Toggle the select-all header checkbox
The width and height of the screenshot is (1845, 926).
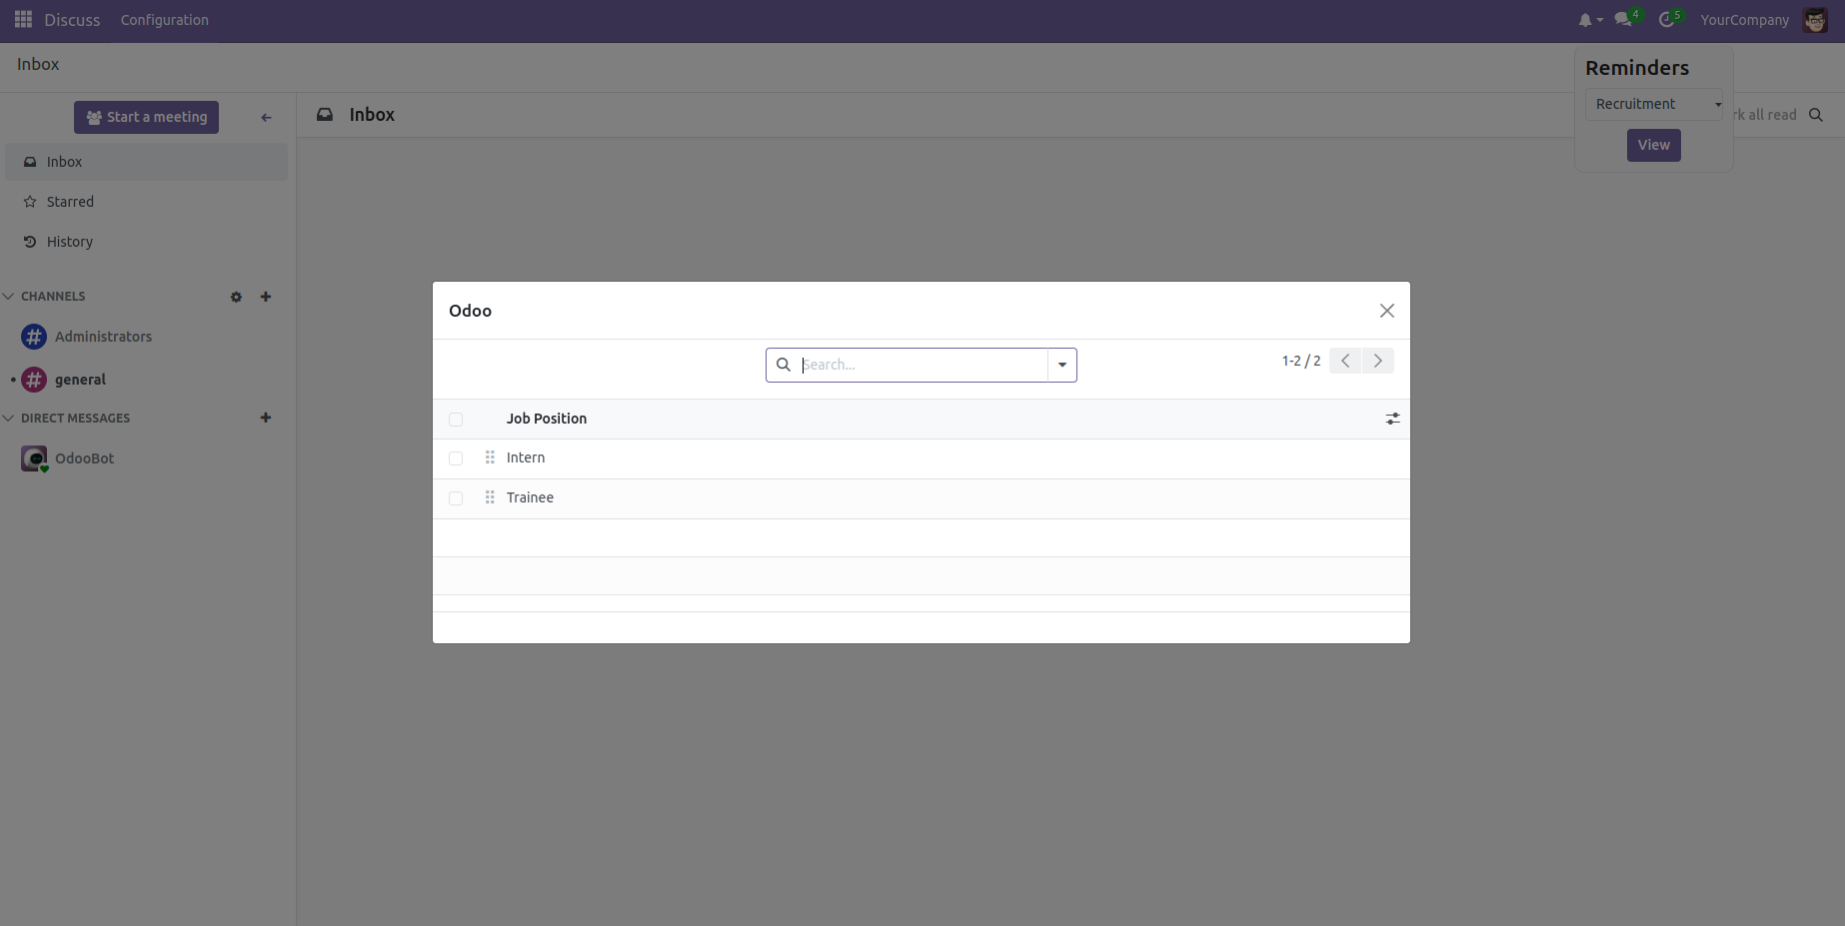[456, 420]
